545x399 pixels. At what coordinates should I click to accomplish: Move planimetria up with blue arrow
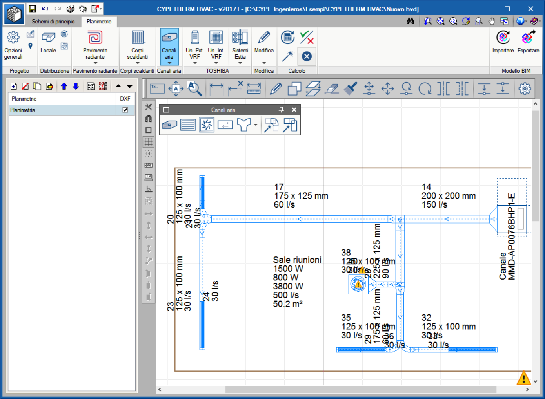click(x=64, y=86)
